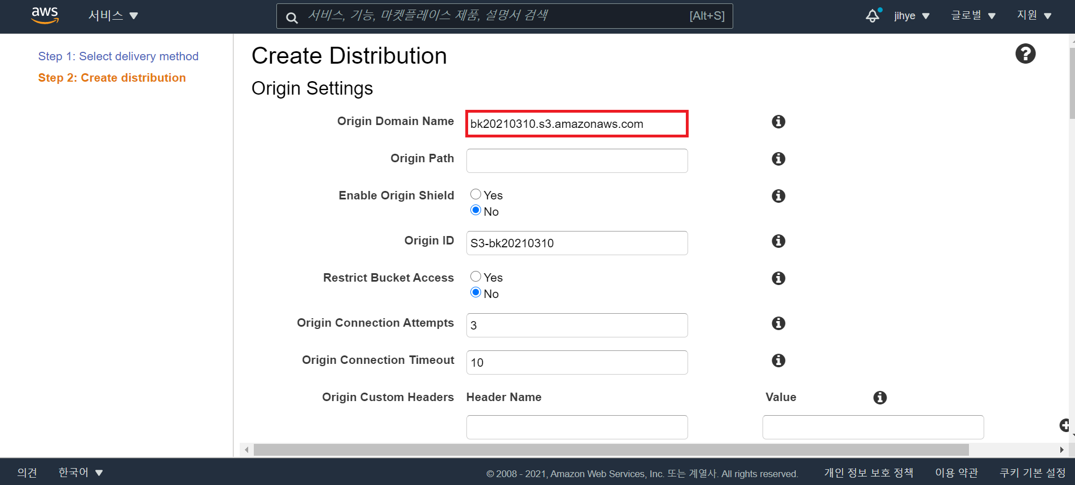Viewport: 1075px width, 485px height.
Task: Select Yes for Enable Origin Shield
Action: click(475, 194)
